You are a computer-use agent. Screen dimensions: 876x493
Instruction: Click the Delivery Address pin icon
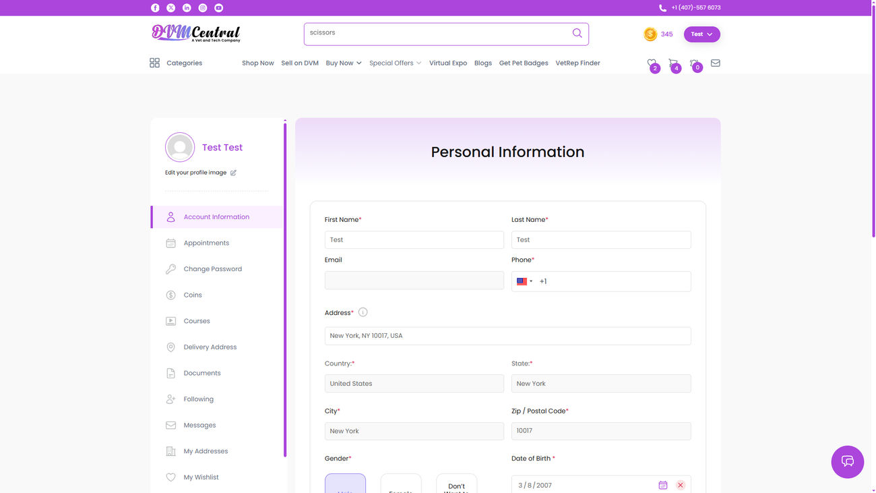coord(171,347)
